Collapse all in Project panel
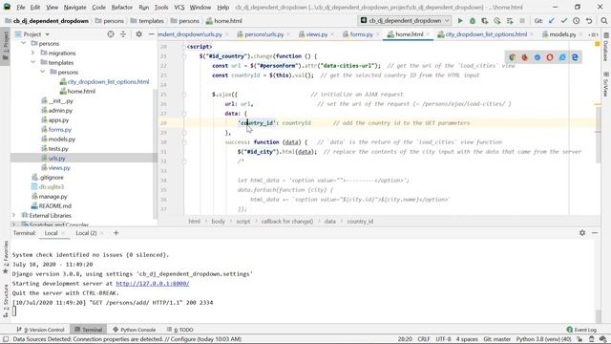Viewport: 611px width, 344px height. pos(123,34)
